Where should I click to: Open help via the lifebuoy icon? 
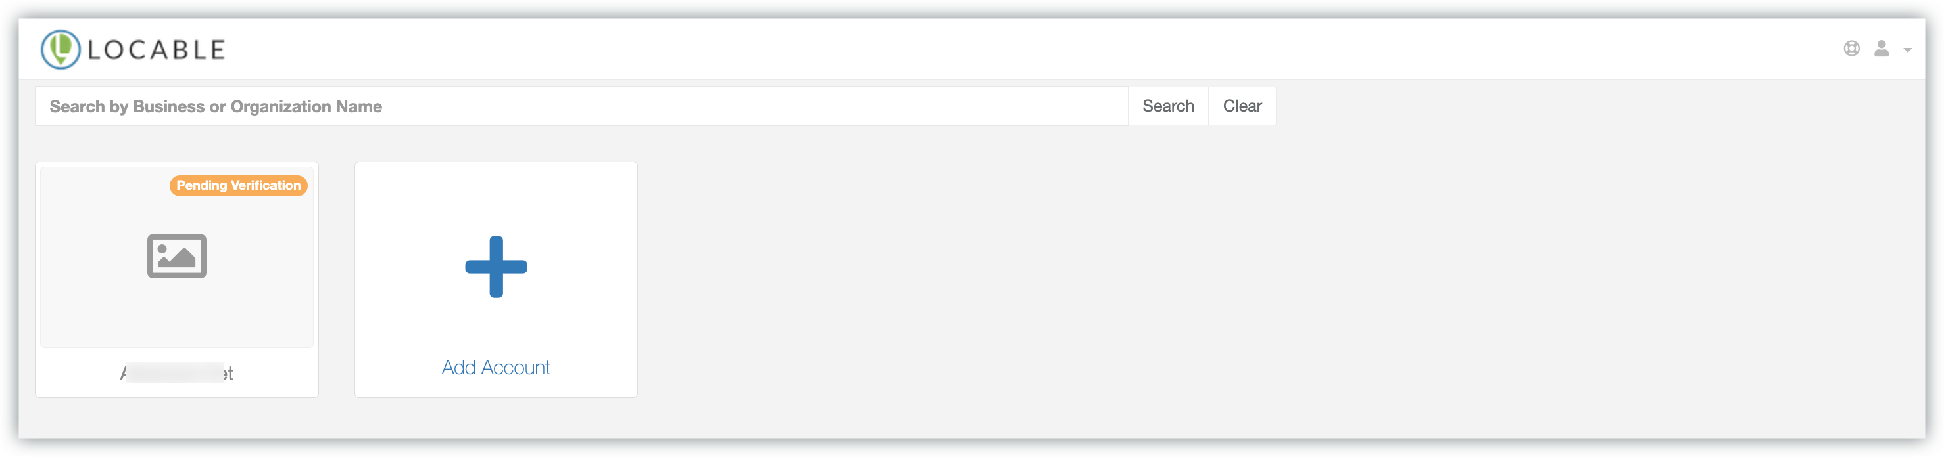(x=1851, y=49)
